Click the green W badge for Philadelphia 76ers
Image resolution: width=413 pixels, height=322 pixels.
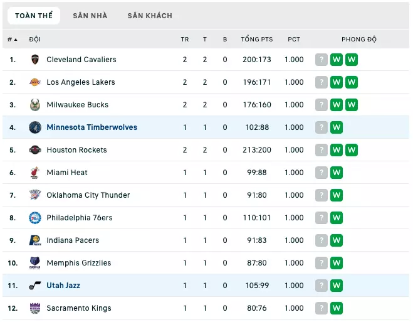pos(337,218)
